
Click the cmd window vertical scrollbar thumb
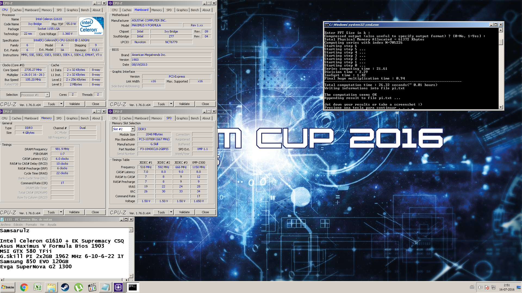pos(501,42)
